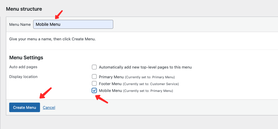Click the "Currently set to" note beside Primary Menu checkbox

coord(150,77)
